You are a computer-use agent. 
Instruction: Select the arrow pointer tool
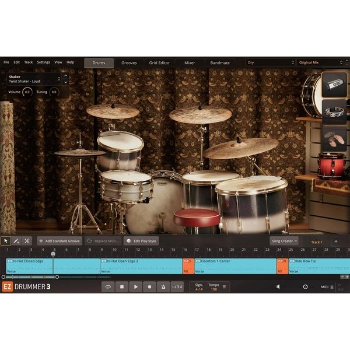(6, 241)
